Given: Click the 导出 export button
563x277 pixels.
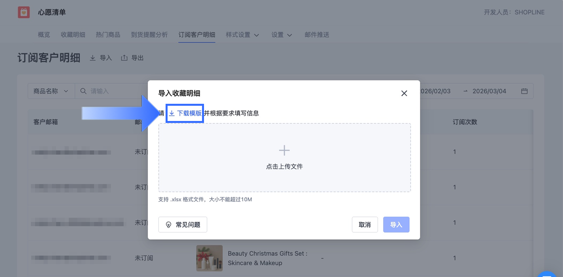Looking at the screenshot, I should pyautogui.click(x=132, y=58).
